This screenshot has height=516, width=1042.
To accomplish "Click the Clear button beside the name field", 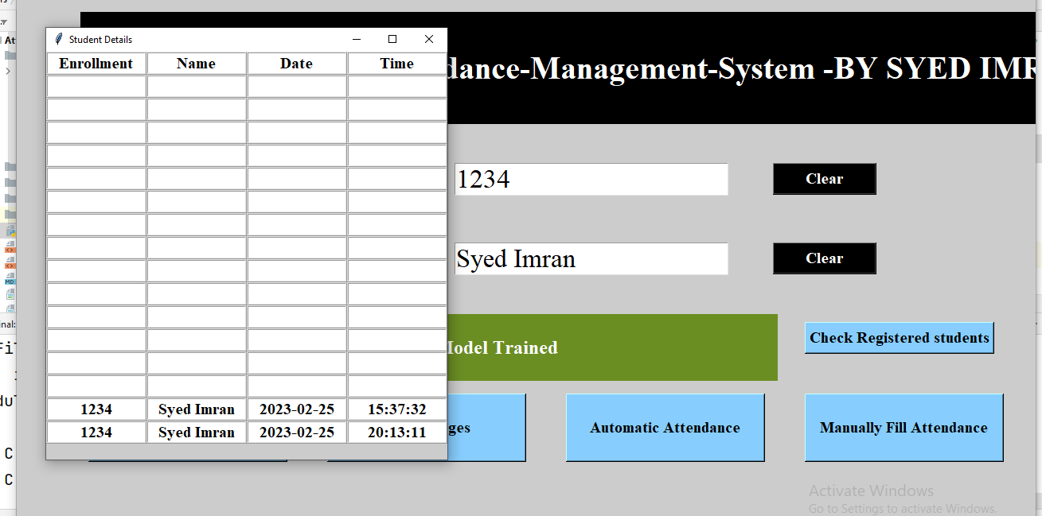I will (x=824, y=258).
